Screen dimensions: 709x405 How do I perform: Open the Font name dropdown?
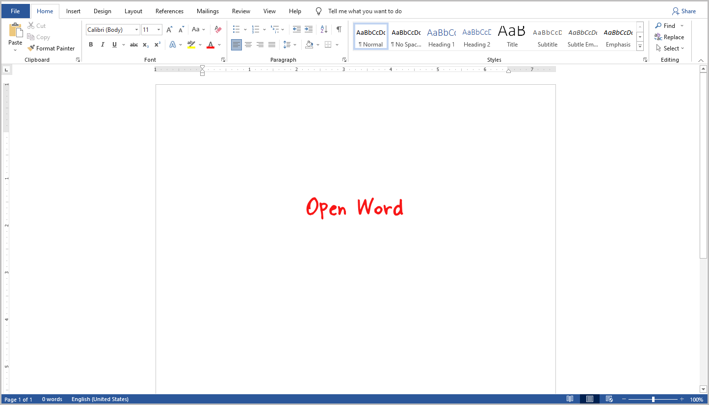tap(137, 29)
